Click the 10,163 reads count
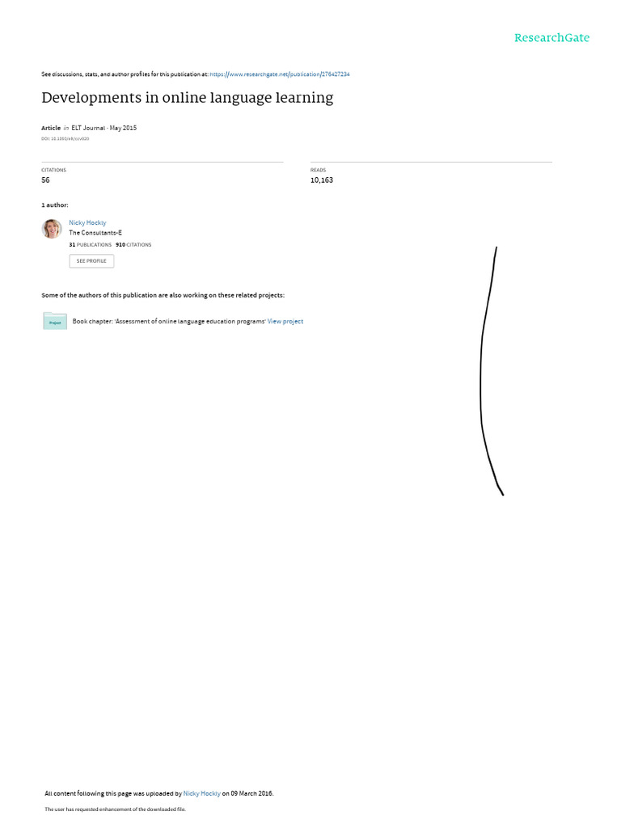Image resolution: width=621 pixels, height=828 pixels. click(x=322, y=180)
